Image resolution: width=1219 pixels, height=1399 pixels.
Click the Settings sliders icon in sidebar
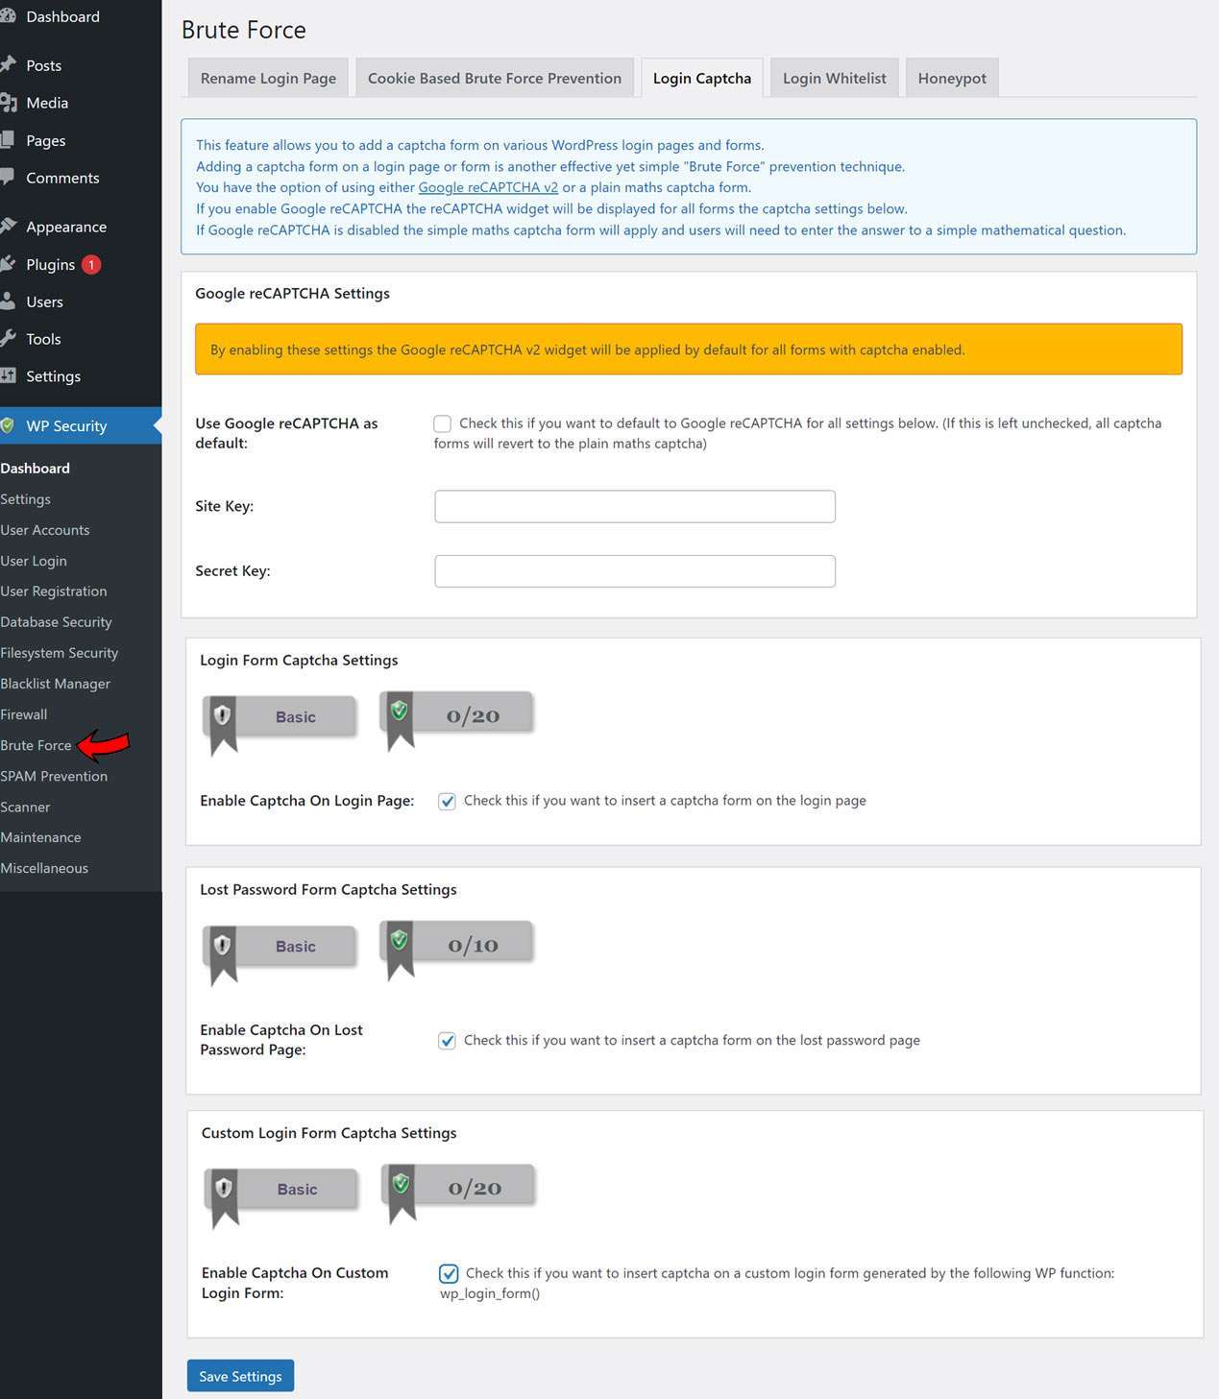click(8, 375)
